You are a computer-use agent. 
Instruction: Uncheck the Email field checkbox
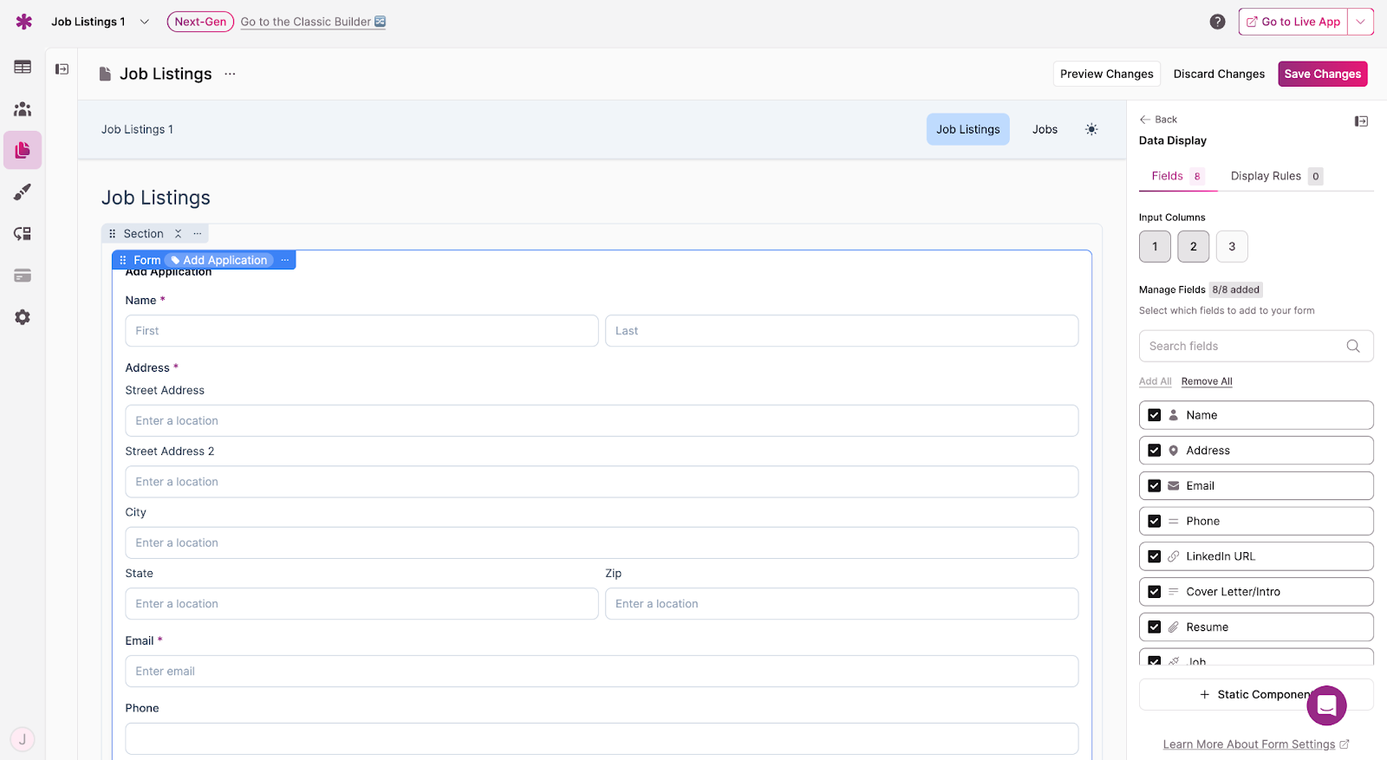[x=1154, y=486]
